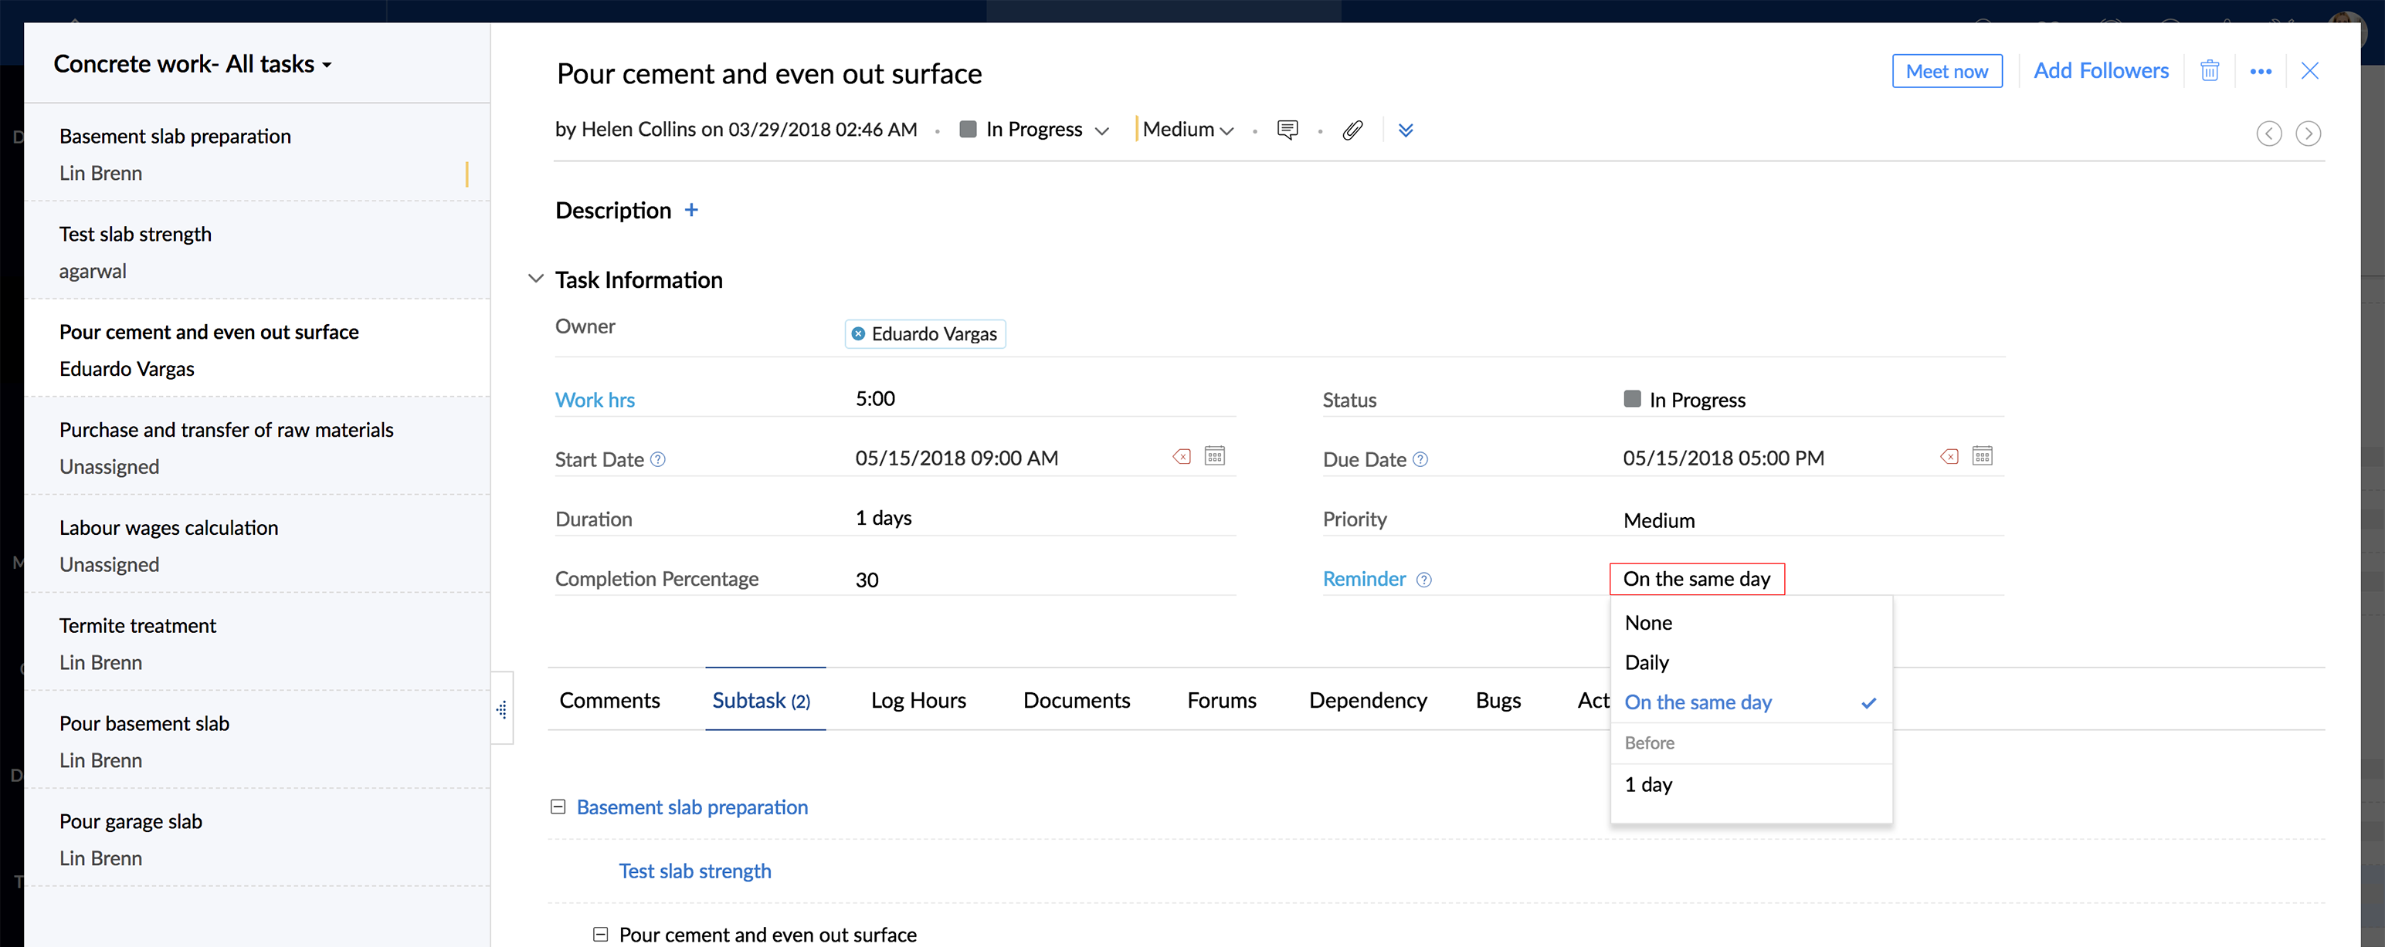Go to the previous task arrow
This screenshot has width=2385, height=947.
tap(2268, 134)
